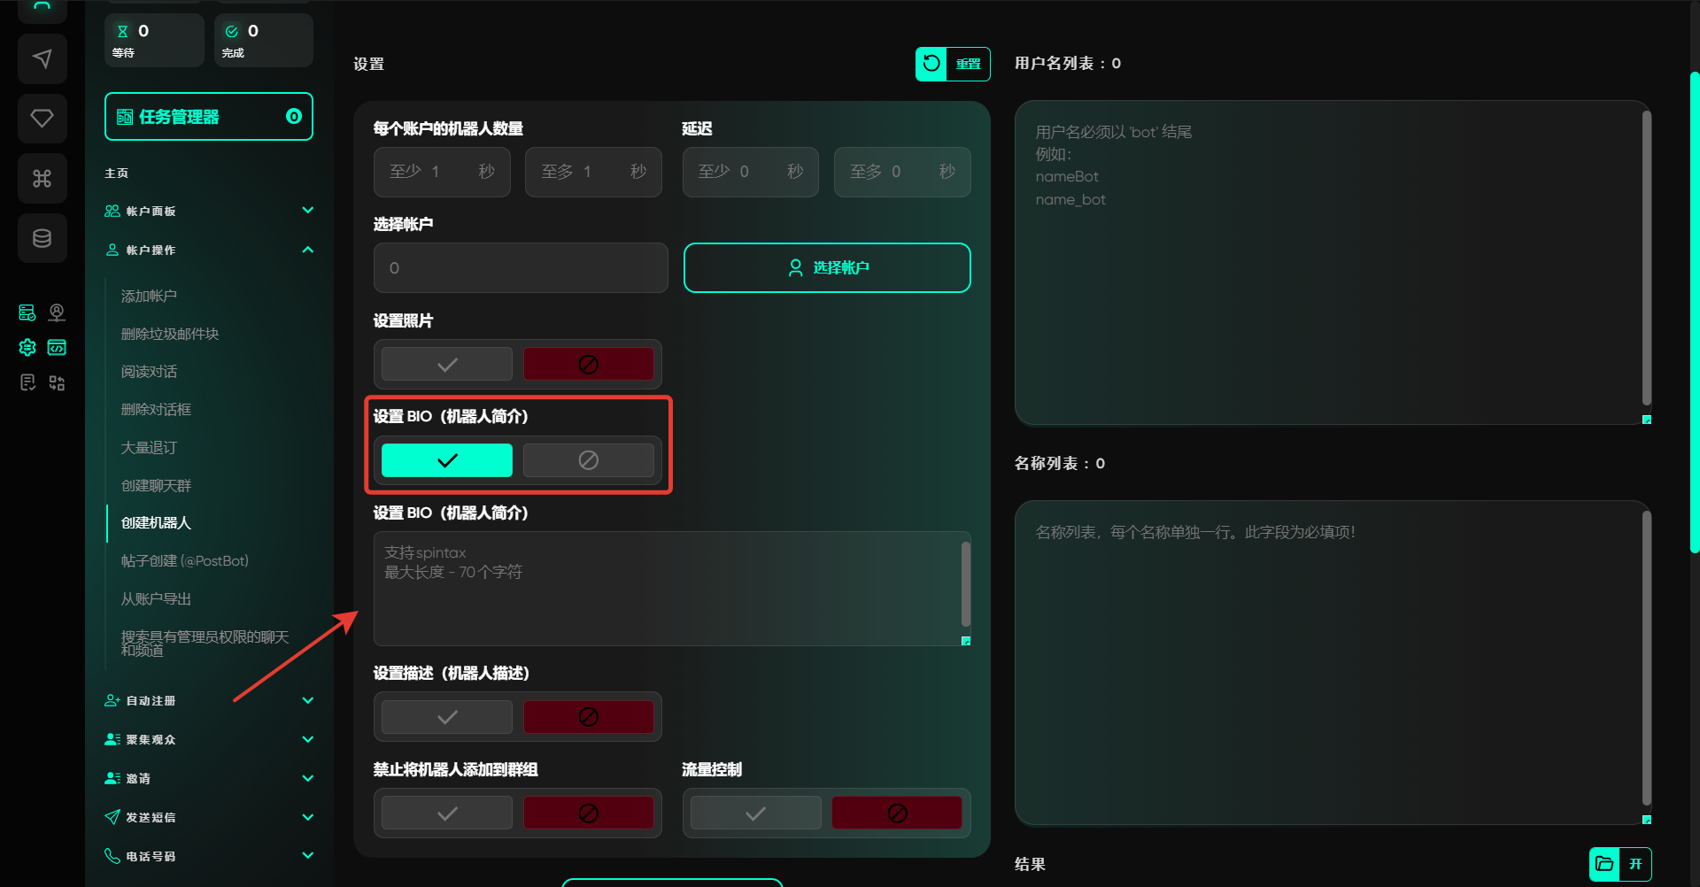This screenshot has width=1700, height=887.
Task: Click the gear settings icon in sidebar
Action: pos(27,348)
